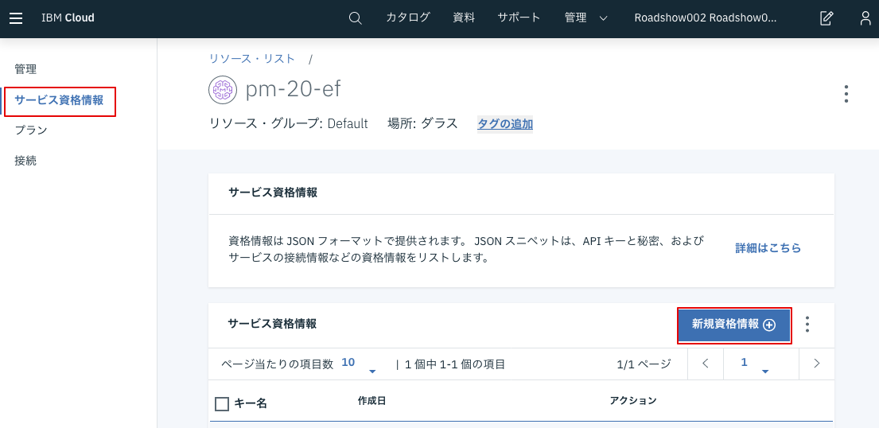
Task: Open the user profile icon
Action: (x=866, y=18)
